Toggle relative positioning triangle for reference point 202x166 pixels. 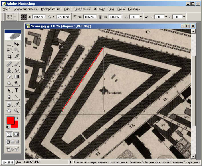point(49,17)
